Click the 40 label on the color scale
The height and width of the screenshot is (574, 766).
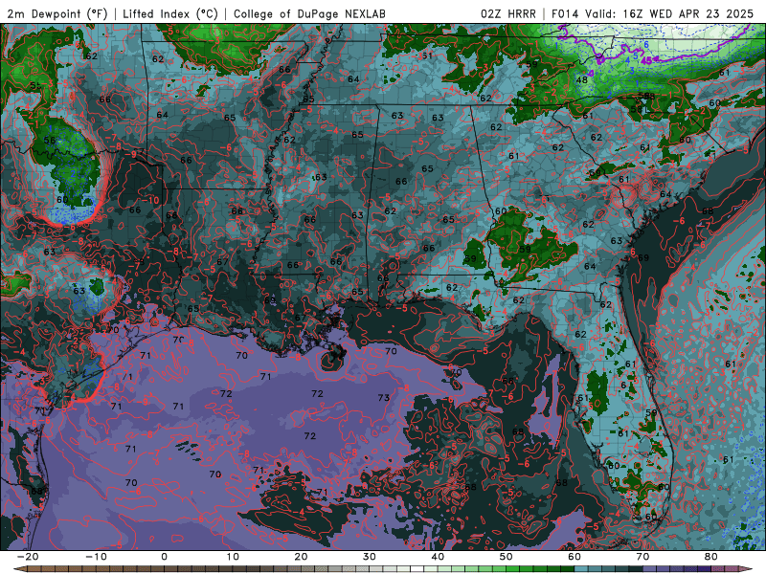(x=438, y=557)
